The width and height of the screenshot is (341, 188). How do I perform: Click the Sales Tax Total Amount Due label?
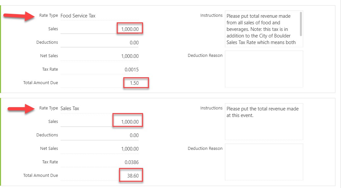[41, 176]
